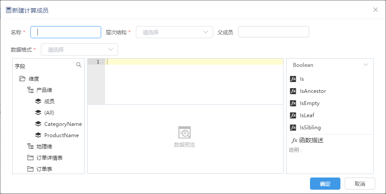The image size is (386, 194).
Task: Click the fx icon beside 函数描述
Action: (x=294, y=141)
